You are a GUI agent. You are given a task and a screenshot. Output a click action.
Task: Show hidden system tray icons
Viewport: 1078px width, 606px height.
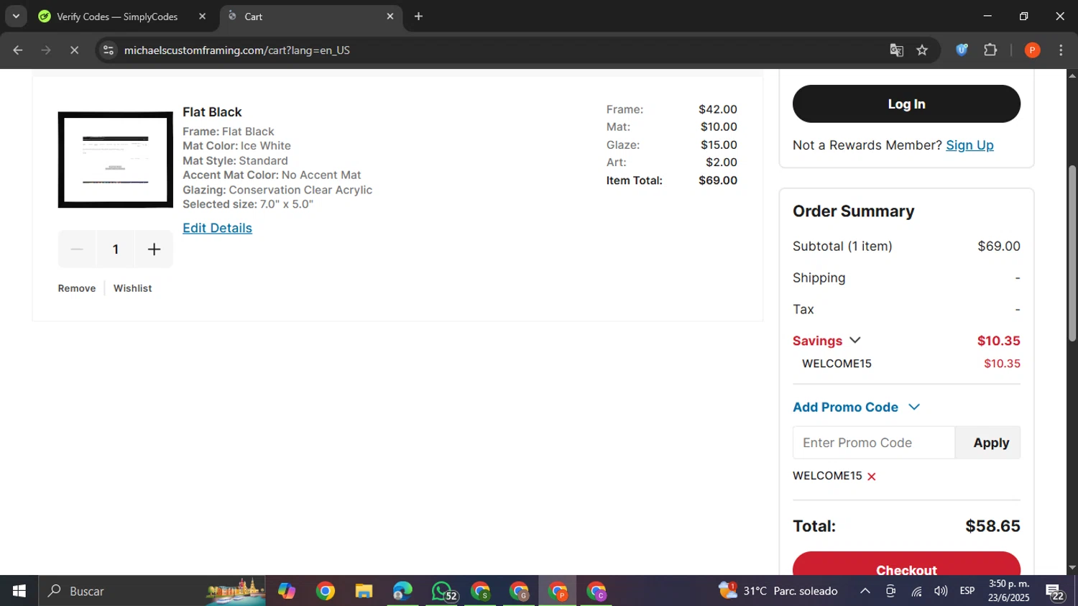pos(865,591)
